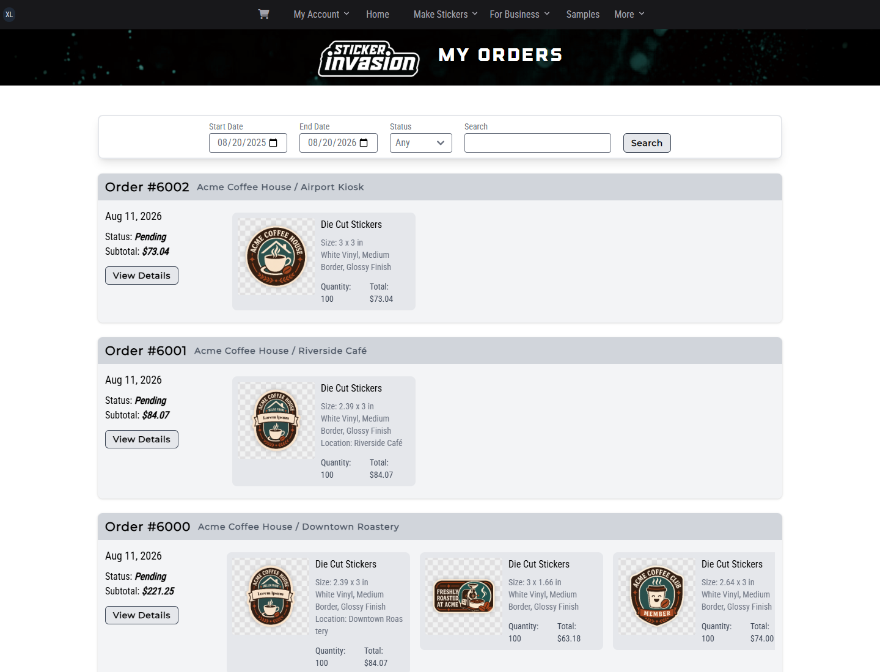Open the shopping cart icon
This screenshot has height=672, width=880.
pos(263,14)
